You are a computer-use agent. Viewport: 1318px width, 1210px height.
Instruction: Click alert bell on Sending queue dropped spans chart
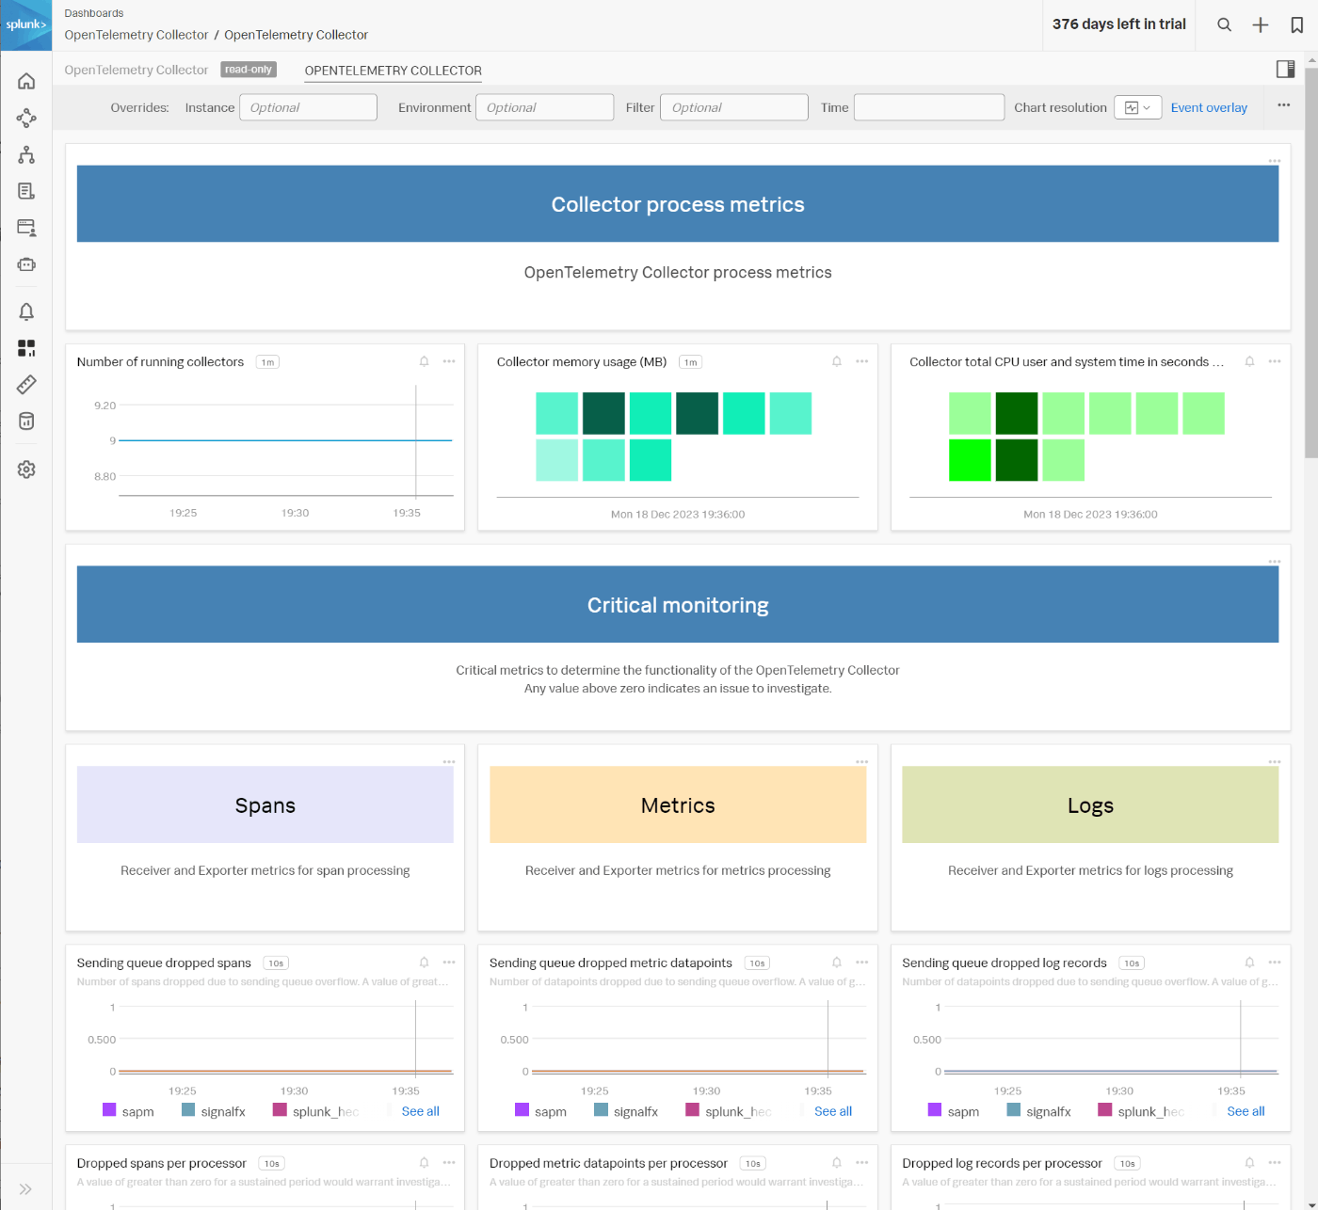click(x=424, y=963)
